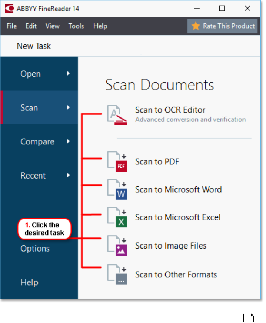This screenshot has width=266, height=323.
Task: Select the Compare tab in sidebar
Action: 39,141
